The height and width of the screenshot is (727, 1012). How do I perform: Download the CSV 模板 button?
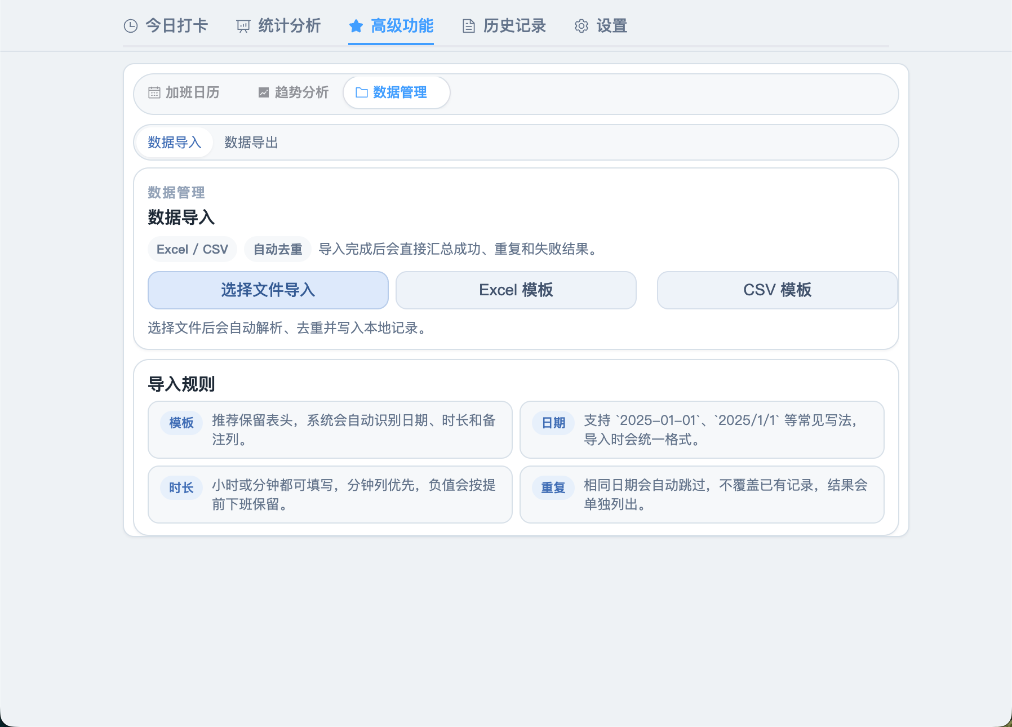(776, 290)
